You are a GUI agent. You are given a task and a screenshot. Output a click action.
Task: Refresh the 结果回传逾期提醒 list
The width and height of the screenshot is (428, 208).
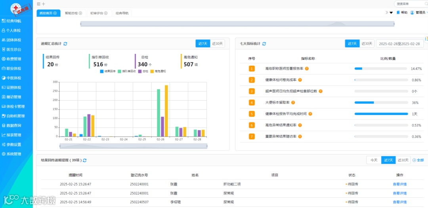coord(85,160)
